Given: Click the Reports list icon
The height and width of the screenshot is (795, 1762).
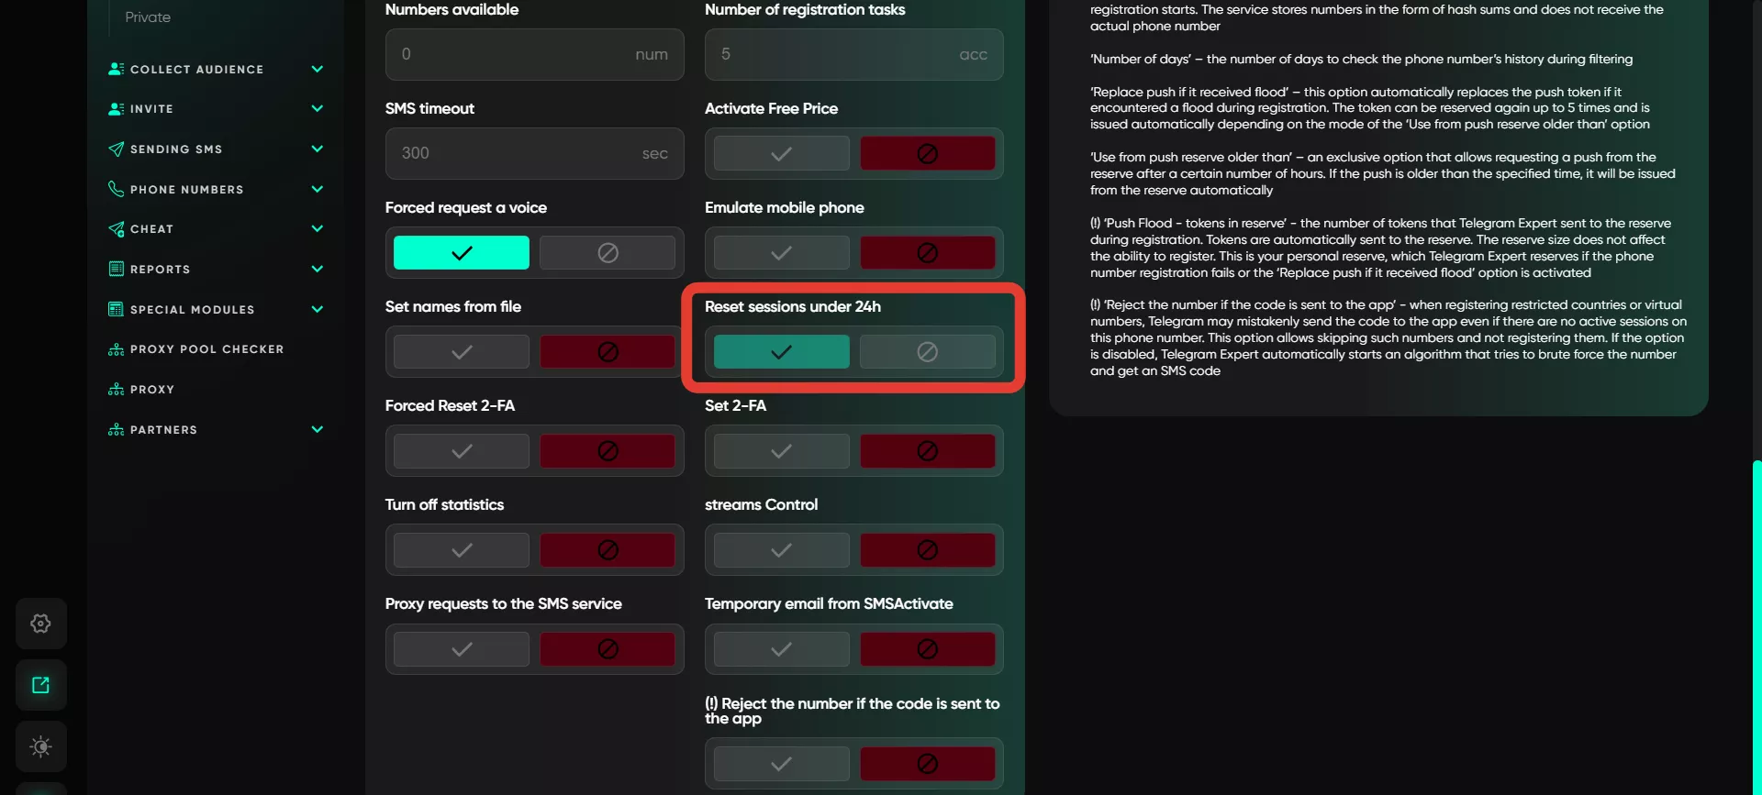Looking at the screenshot, I should point(116,269).
